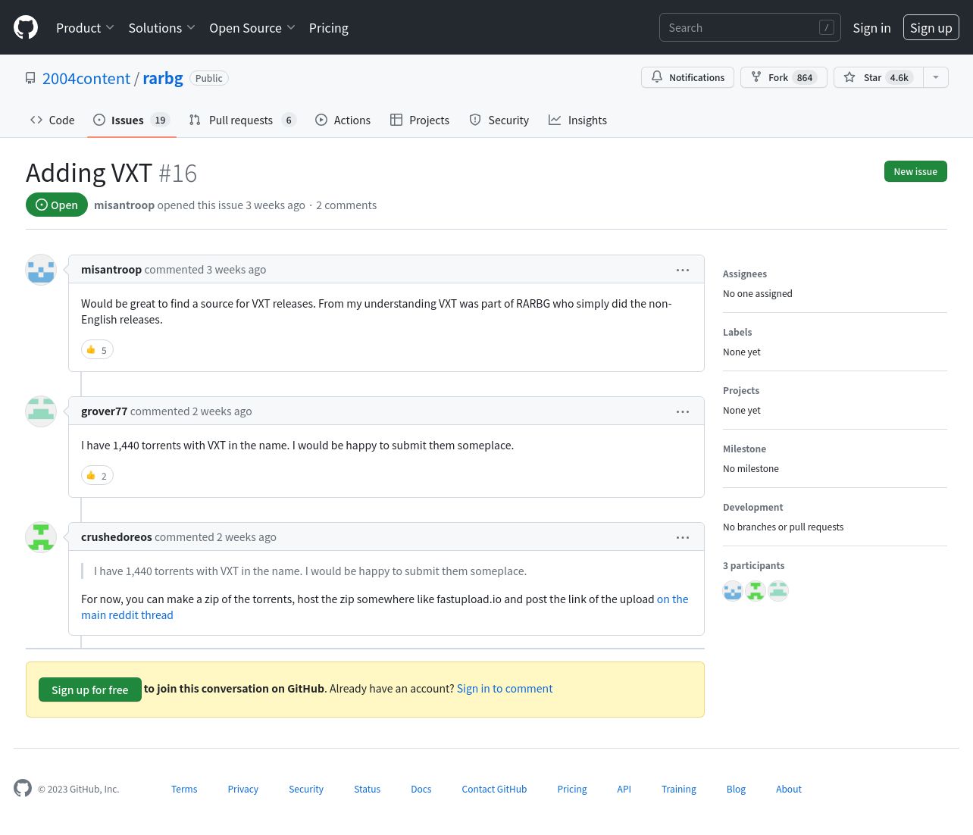Expand the Solutions menu

tap(161, 27)
